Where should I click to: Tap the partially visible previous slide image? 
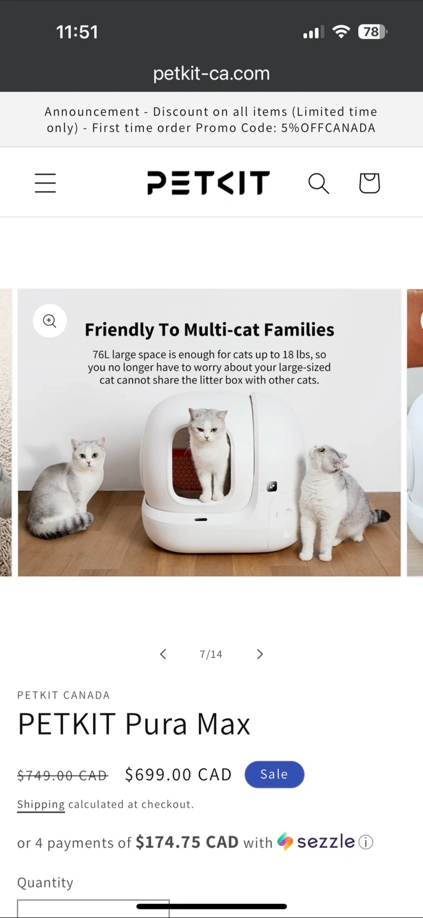pyautogui.click(x=6, y=432)
